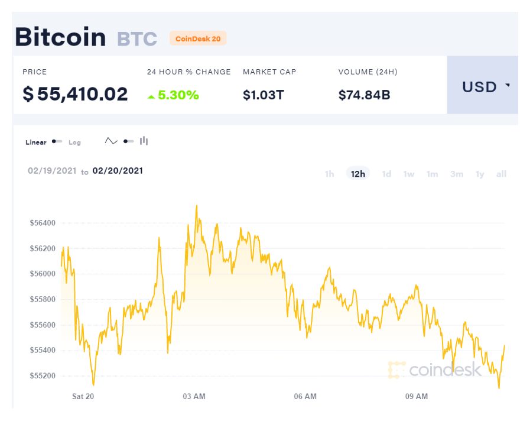Select the 12h time range
The image size is (530, 444).
click(x=358, y=174)
